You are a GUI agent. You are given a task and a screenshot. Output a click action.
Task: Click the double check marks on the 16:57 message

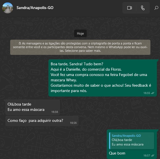click(153, 155)
